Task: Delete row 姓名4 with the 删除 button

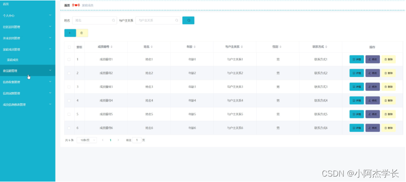Action: coord(388,100)
